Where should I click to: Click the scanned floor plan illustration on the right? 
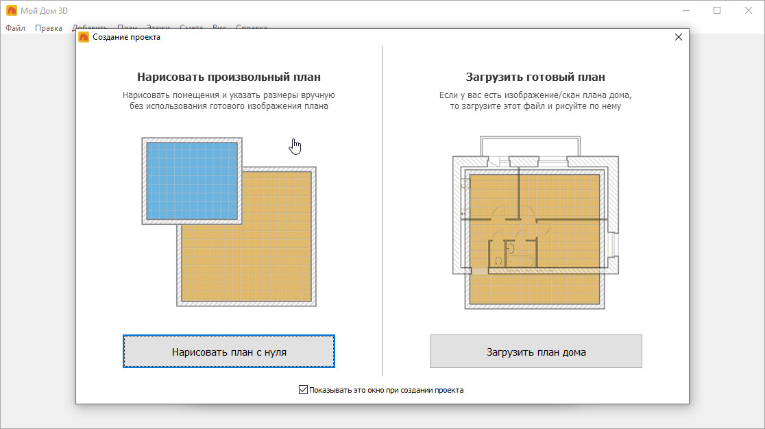click(535, 226)
